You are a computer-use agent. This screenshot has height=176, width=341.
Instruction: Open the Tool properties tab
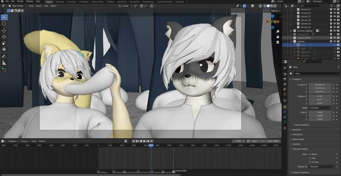click(x=285, y=68)
